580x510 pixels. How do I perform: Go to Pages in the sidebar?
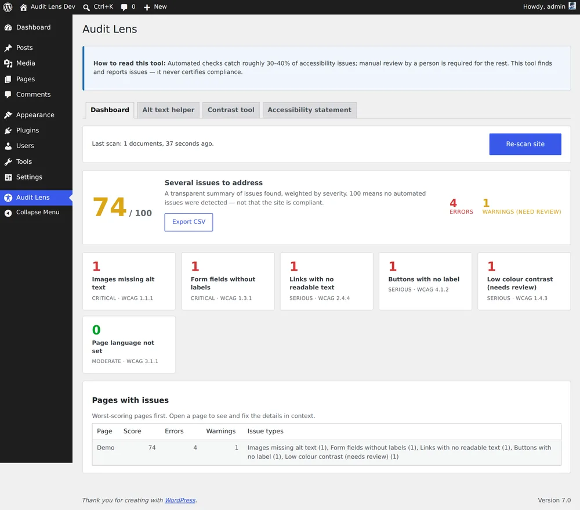click(x=36, y=79)
